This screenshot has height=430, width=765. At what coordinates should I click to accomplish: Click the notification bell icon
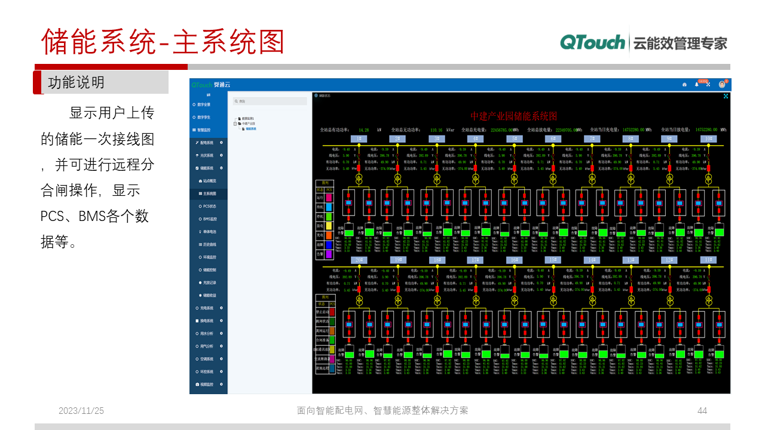(696, 85)
